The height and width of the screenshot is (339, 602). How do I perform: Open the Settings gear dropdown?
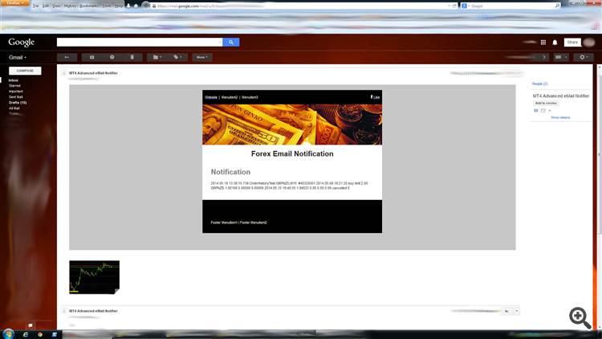point(585,57)
